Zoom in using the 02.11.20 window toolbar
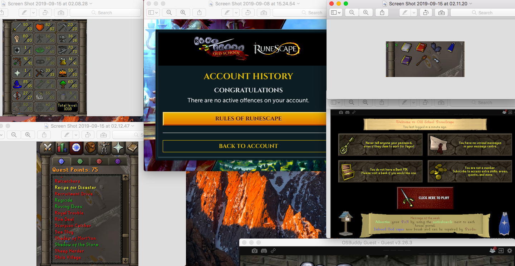Screen dimensions: 515x266 pyautogui.click(x=366, y=12)
